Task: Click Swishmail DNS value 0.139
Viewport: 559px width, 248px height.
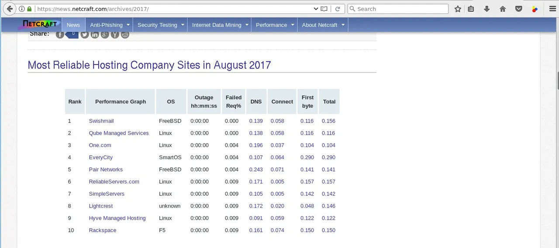Action: (x=256, y=121)
